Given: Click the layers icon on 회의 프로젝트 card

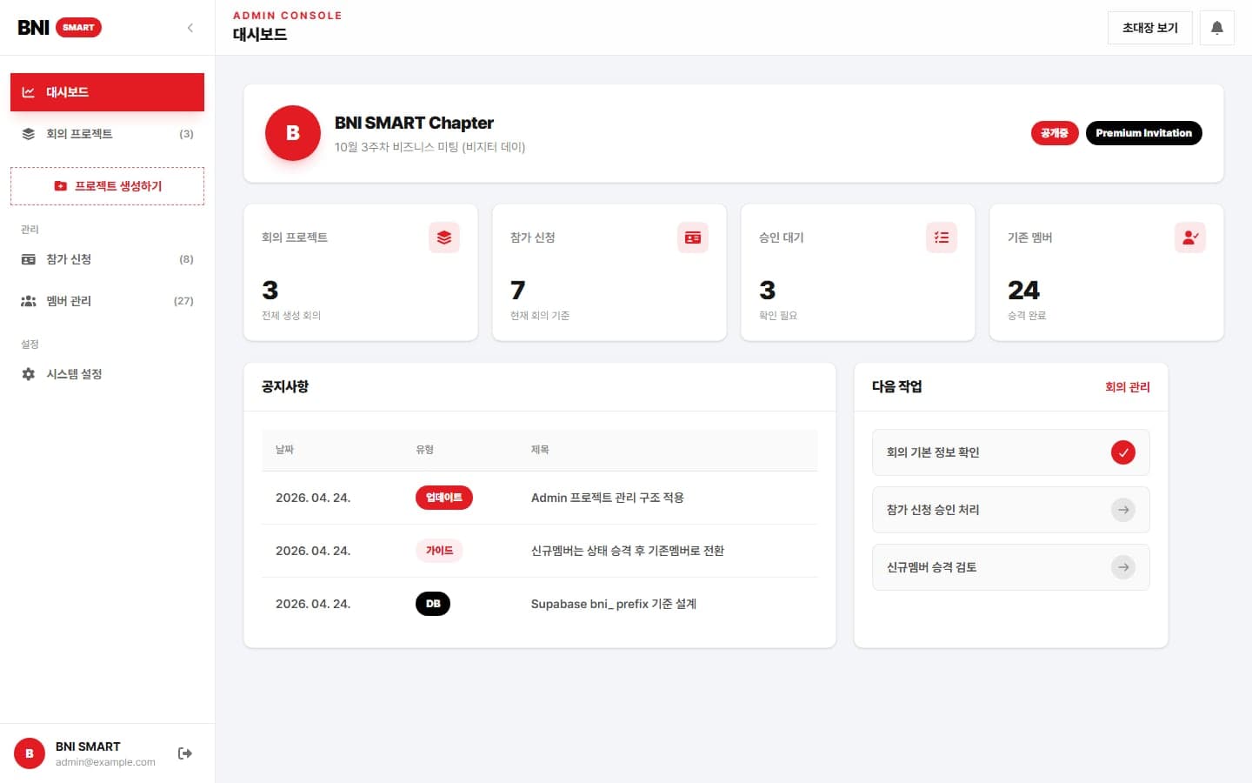Looking at the screenshot, I should pyautogui.click(x=444, y=238).
